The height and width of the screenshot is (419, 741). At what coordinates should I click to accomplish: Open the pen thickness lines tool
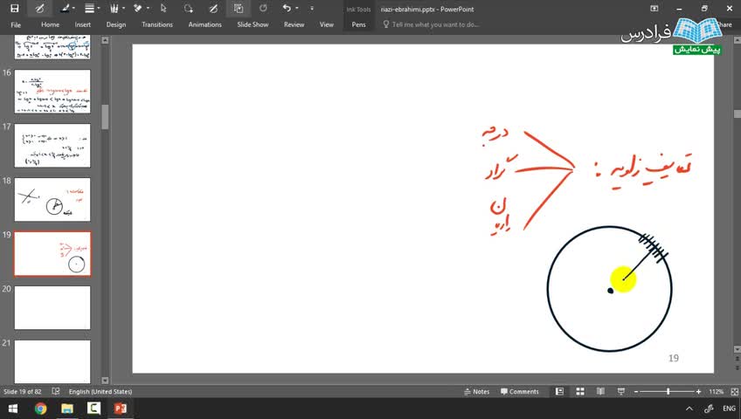pos(89,8)
